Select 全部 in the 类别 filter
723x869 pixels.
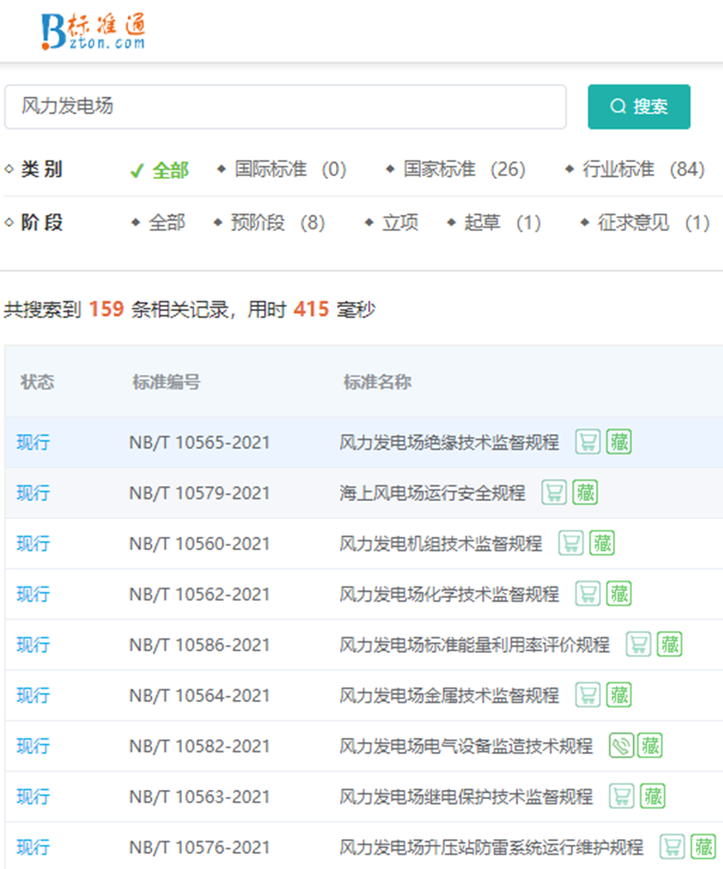[x=159, y=170]
